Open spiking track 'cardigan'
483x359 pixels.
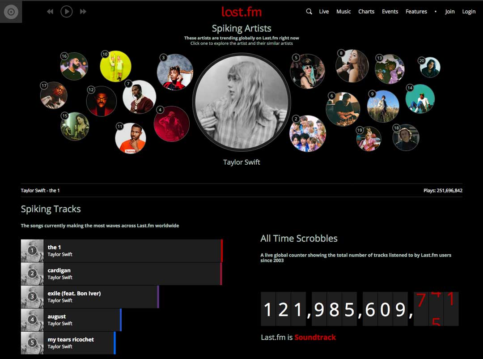pos(121,274)
